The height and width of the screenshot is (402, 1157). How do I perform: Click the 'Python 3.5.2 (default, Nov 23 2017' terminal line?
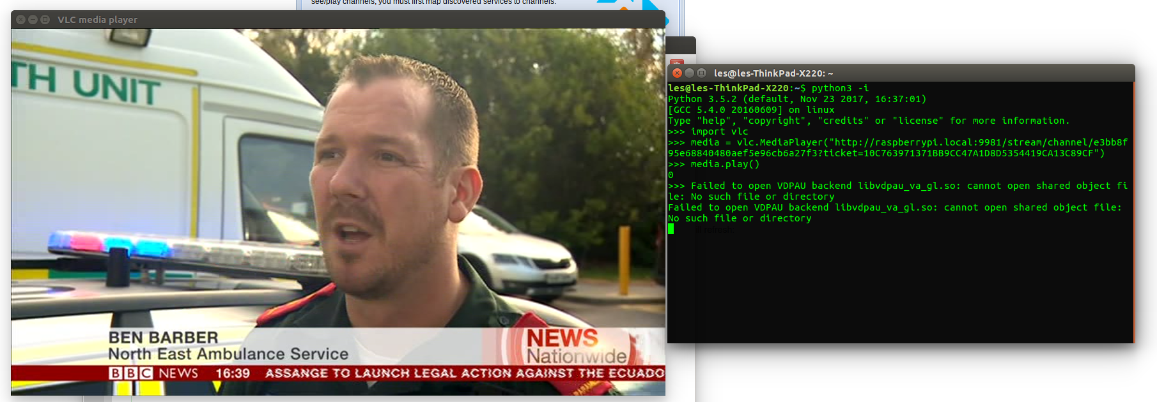click(x=797, y=99)
